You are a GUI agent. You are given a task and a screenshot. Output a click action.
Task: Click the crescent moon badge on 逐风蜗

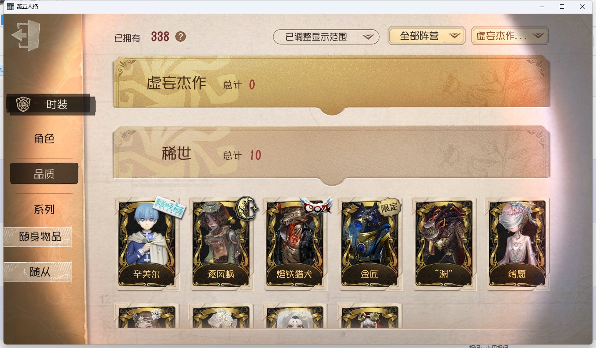click(x=246, y=208)
